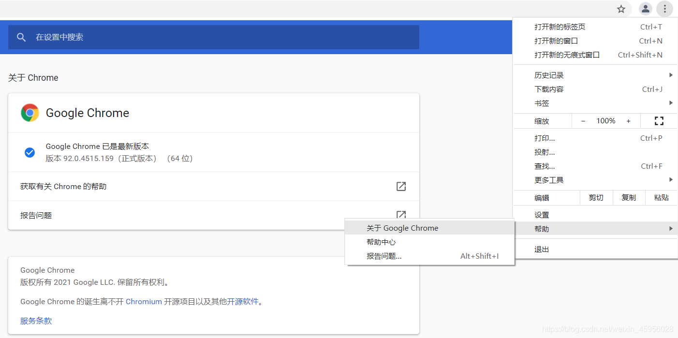The image size is (678, 338).
Task: Open the profile avatar icon
Action: point(646,9)
